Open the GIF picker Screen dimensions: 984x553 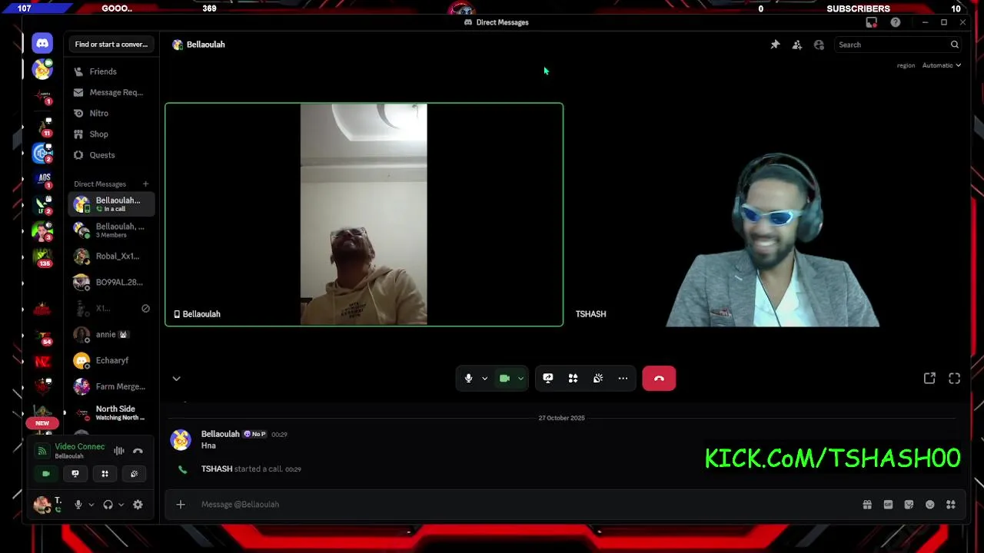pyautogui.click(x=888, y=505)
